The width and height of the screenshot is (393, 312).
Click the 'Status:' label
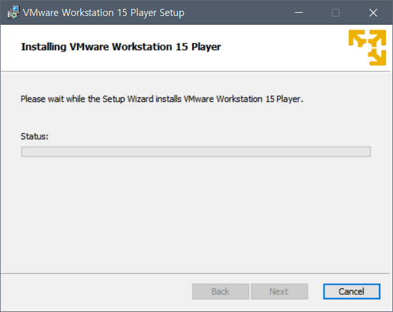[34, 136]
